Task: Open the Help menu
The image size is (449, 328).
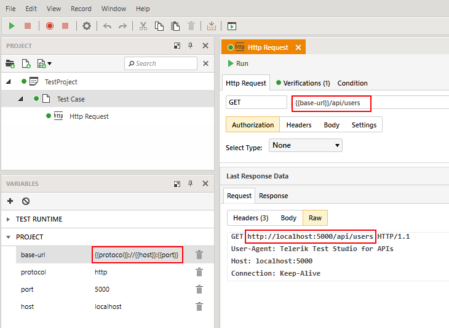Action: click(x=143, y=9)
